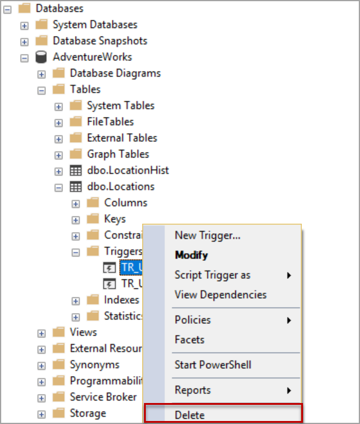
Task: Select the Service Broker tree item
Action: click(103, 397)
